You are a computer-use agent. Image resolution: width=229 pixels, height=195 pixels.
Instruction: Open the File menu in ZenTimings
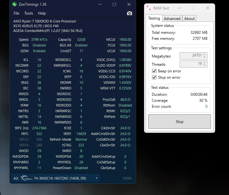[x=16, y=13]
